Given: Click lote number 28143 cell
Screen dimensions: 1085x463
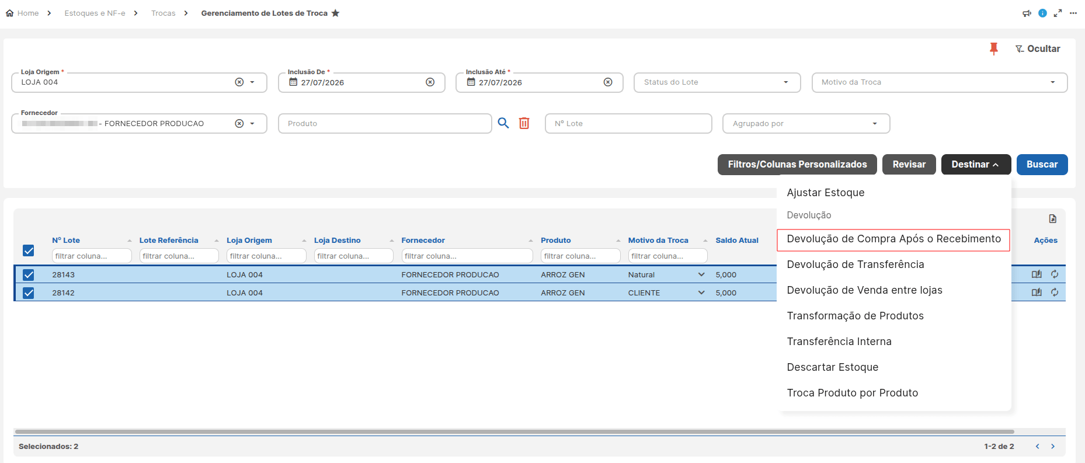Looking at the screenshot, I should point(63,274).
